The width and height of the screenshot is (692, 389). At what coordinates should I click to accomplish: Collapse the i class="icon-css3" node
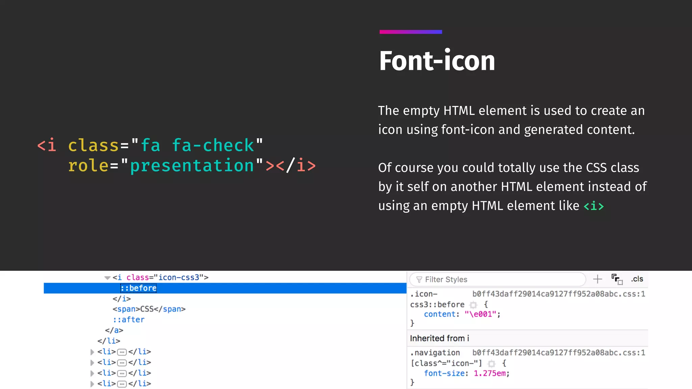pyautogui.click(x=107, y=278)
